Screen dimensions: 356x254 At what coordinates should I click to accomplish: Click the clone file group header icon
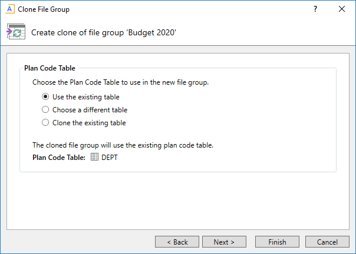(x=15, y=32)
